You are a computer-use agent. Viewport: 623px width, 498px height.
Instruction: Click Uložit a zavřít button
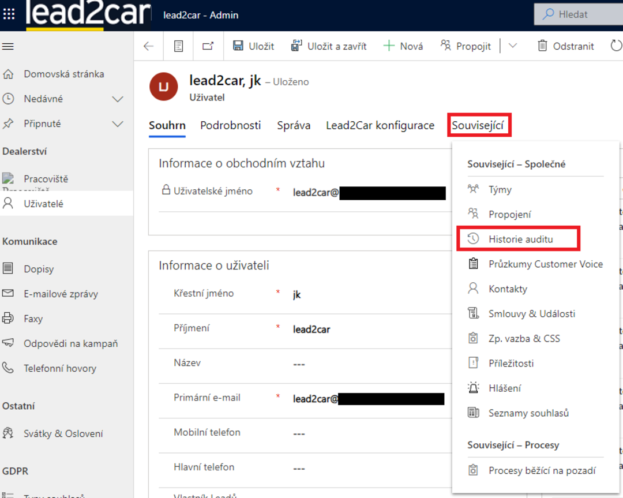(x=329, y=46)
